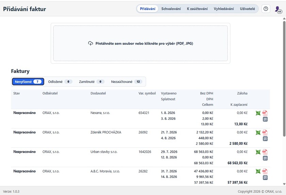The height and width of the screenshot is (195, 286).
Task: Click the scrollbar down arrow
Action: (284, 184)
